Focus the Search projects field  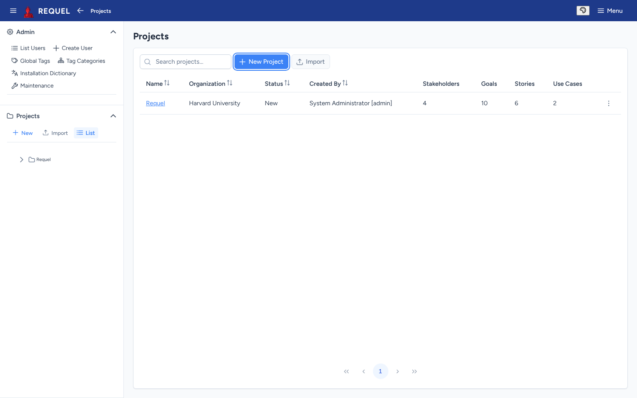[x=185, y=62]
